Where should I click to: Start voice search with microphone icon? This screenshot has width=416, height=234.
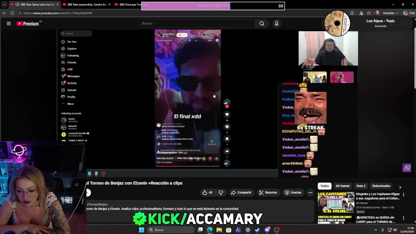277,23
